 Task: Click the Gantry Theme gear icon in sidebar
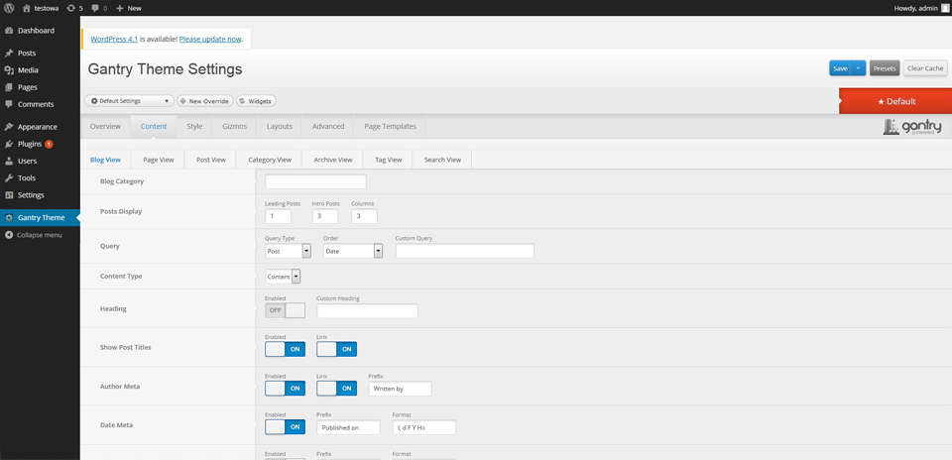[x=9, y=218]
